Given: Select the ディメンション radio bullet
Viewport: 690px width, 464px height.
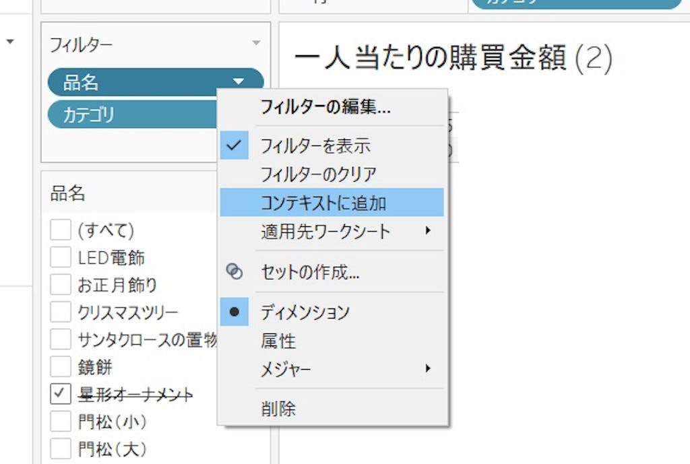Looking at the screenshot, I should (234, 312).
